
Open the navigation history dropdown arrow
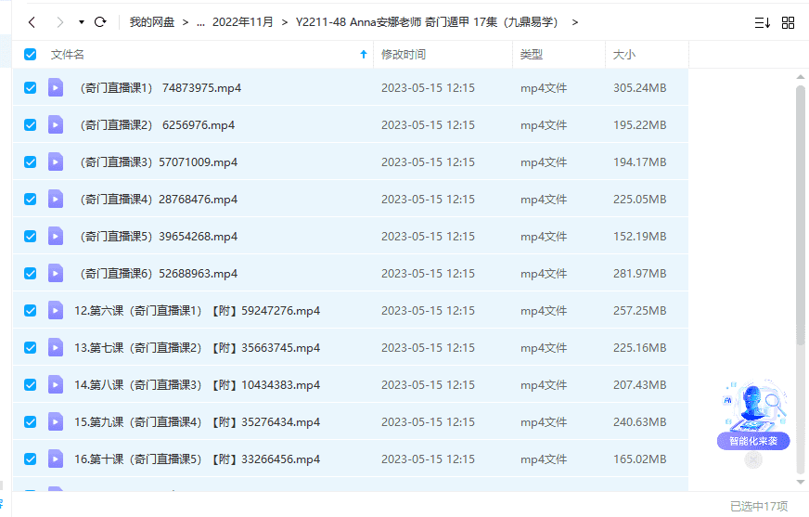point(82,22)
